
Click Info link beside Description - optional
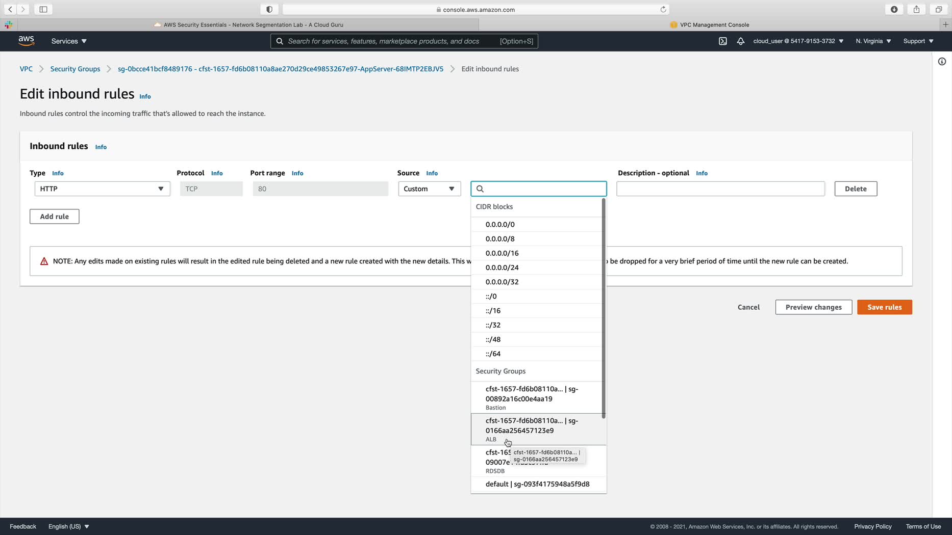click(x=702, y=173)
